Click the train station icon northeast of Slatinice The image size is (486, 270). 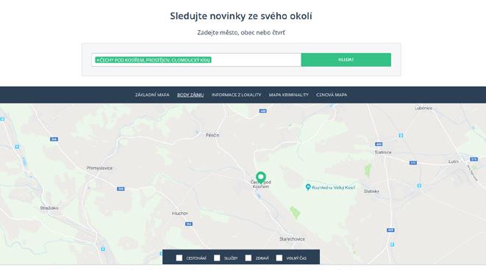[x=401, y=136]
